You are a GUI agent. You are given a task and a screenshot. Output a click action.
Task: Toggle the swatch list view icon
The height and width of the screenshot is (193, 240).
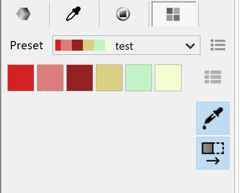coord(213,77)
